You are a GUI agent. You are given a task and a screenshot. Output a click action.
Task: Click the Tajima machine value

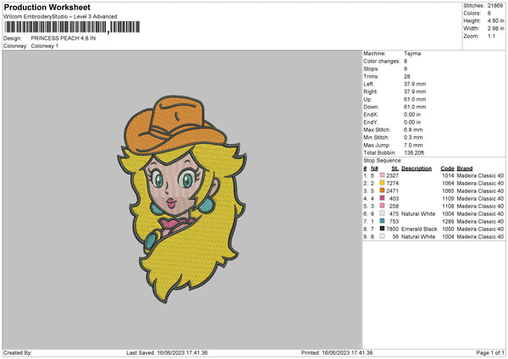[413, 54]
